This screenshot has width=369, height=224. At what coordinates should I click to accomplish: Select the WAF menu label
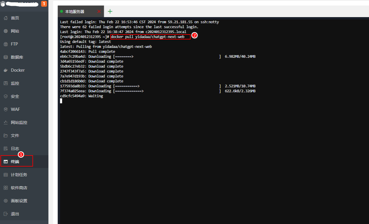pos(15,109)
